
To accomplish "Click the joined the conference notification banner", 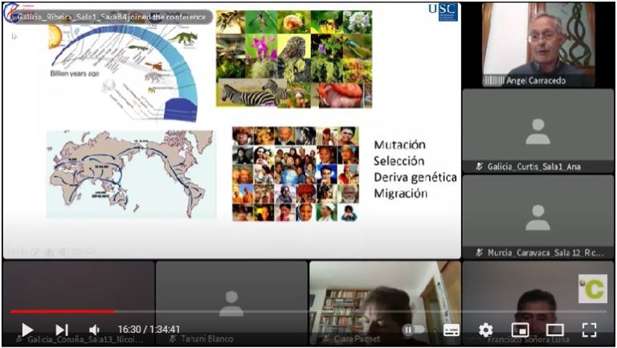I will click(108, 15).
